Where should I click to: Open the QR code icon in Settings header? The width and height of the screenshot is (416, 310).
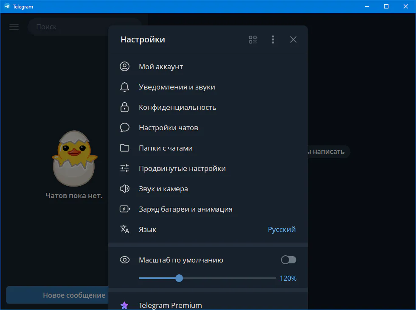253,40
